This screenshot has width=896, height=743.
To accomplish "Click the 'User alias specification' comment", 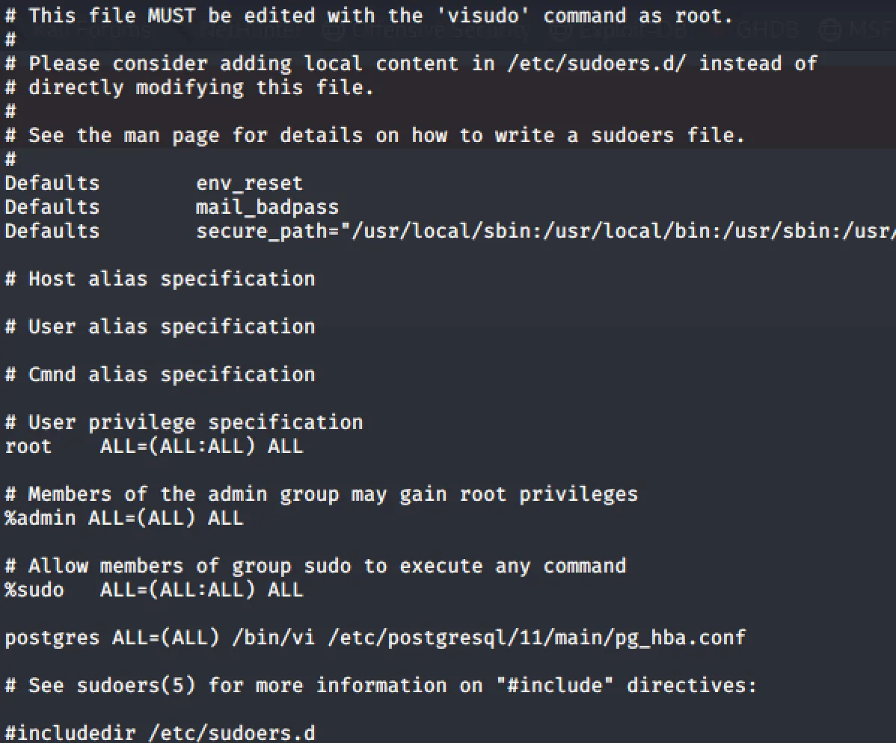I will coord(160,327).
